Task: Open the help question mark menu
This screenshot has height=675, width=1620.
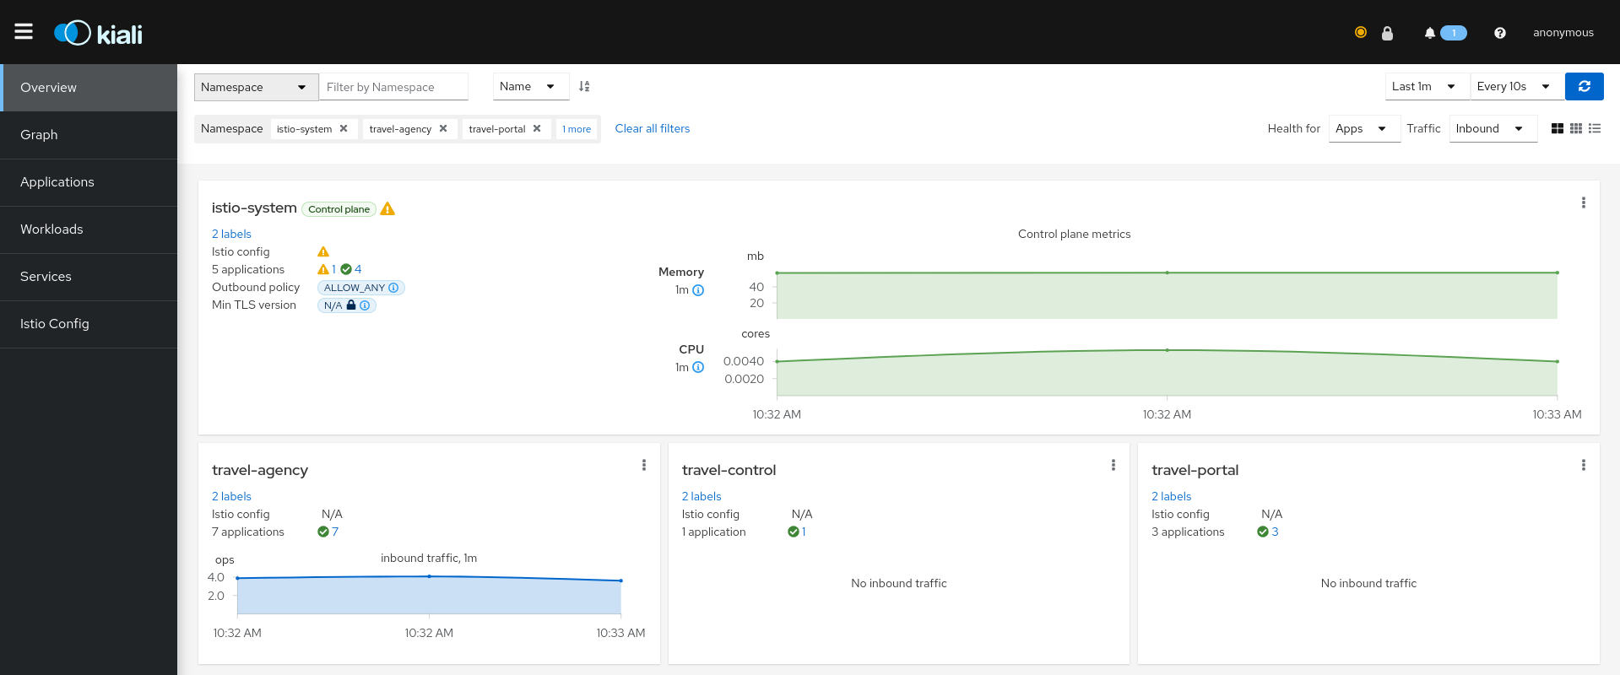Action: [1499, 33]
